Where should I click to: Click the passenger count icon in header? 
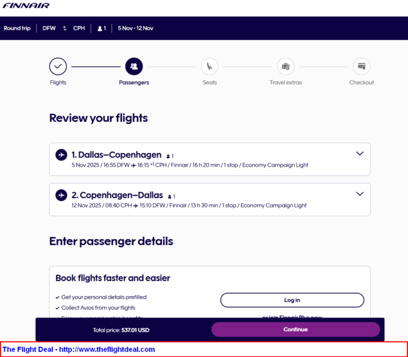102,28
